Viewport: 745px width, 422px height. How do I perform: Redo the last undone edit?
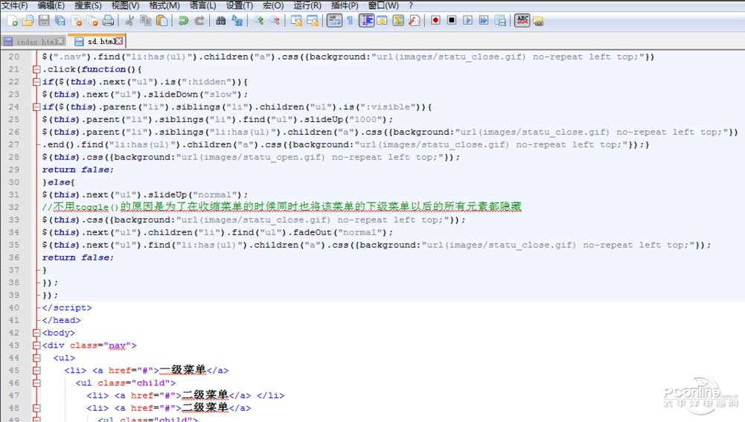(199, 20)
